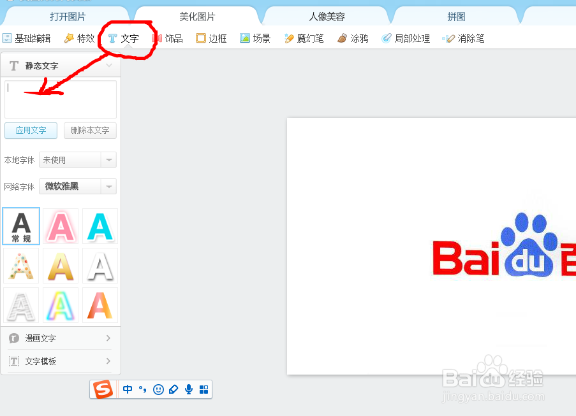Click the 应用文字 apply text button
Screen dimensions: 576x416
(31, 131)
